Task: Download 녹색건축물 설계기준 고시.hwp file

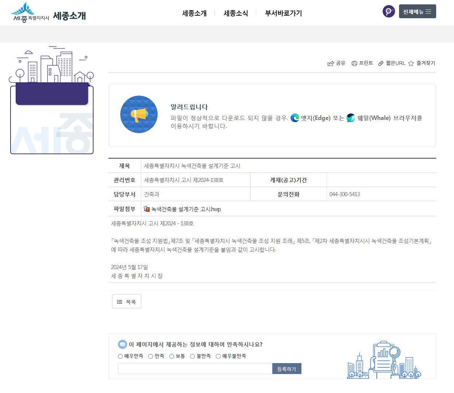Action: 186,209
